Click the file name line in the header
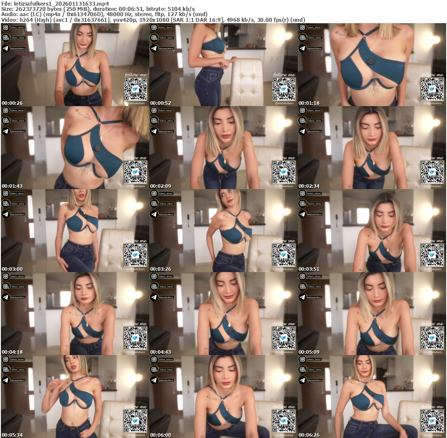Image resolution: width=447 pixels, height=438 pixels. [55, 3]
